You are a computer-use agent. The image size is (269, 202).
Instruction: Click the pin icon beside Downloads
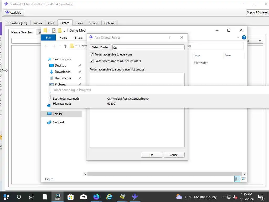click(x=80, y=72)
